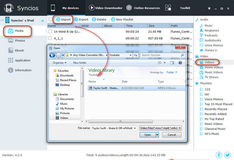Check the 4_1_1 row checkbox
Image resolution: width=234 pixels, height=160 pixels.
[x=50, y=38]
